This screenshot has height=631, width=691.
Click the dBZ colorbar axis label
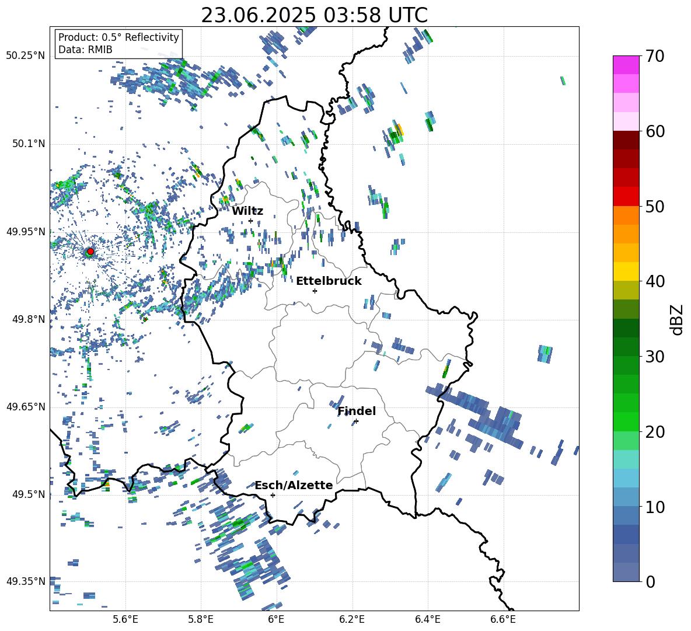677,319
